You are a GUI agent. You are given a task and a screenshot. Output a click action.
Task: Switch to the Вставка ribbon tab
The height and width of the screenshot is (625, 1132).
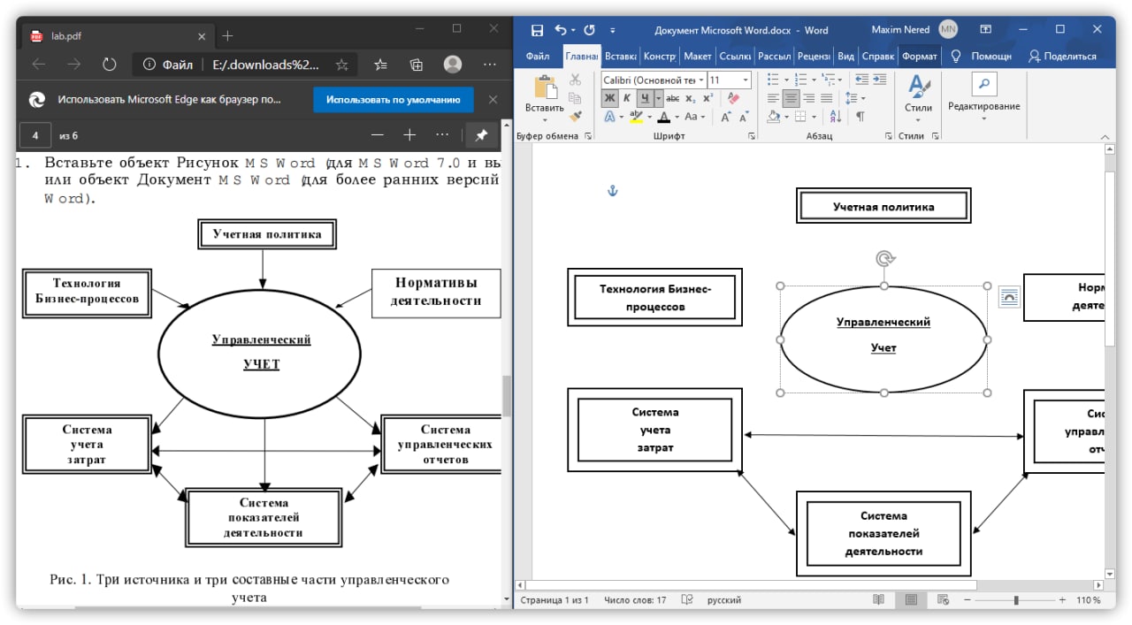(621, 56)
